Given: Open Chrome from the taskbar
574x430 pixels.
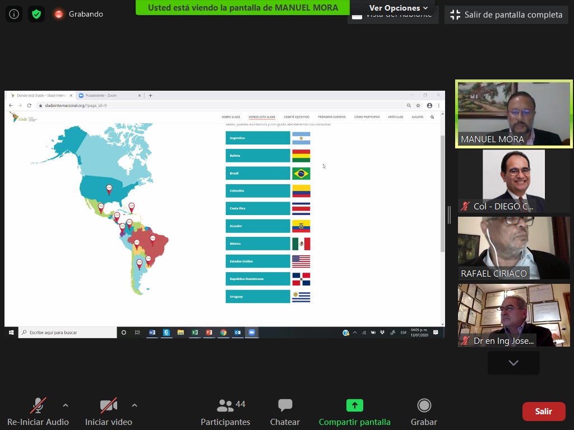Looking at the screenshot, I should click(x=223, y=333).
